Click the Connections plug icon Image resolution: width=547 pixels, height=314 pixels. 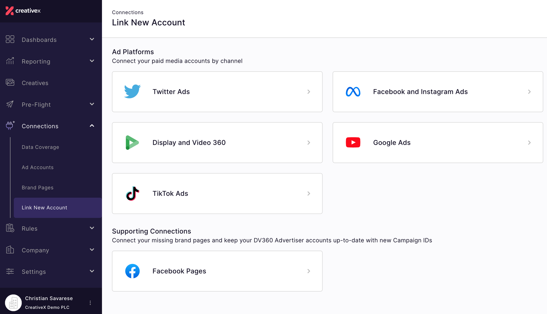(10, 125)
